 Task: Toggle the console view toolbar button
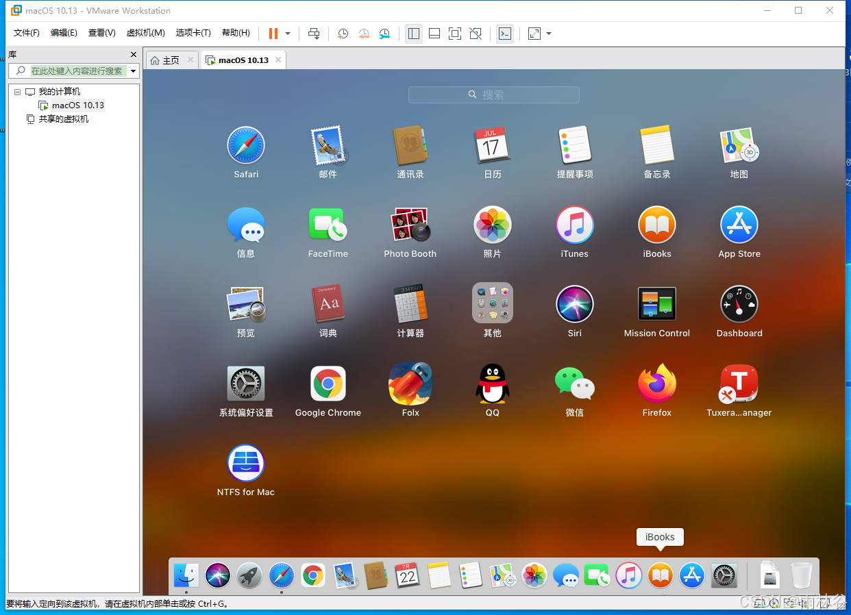[505, 34]
